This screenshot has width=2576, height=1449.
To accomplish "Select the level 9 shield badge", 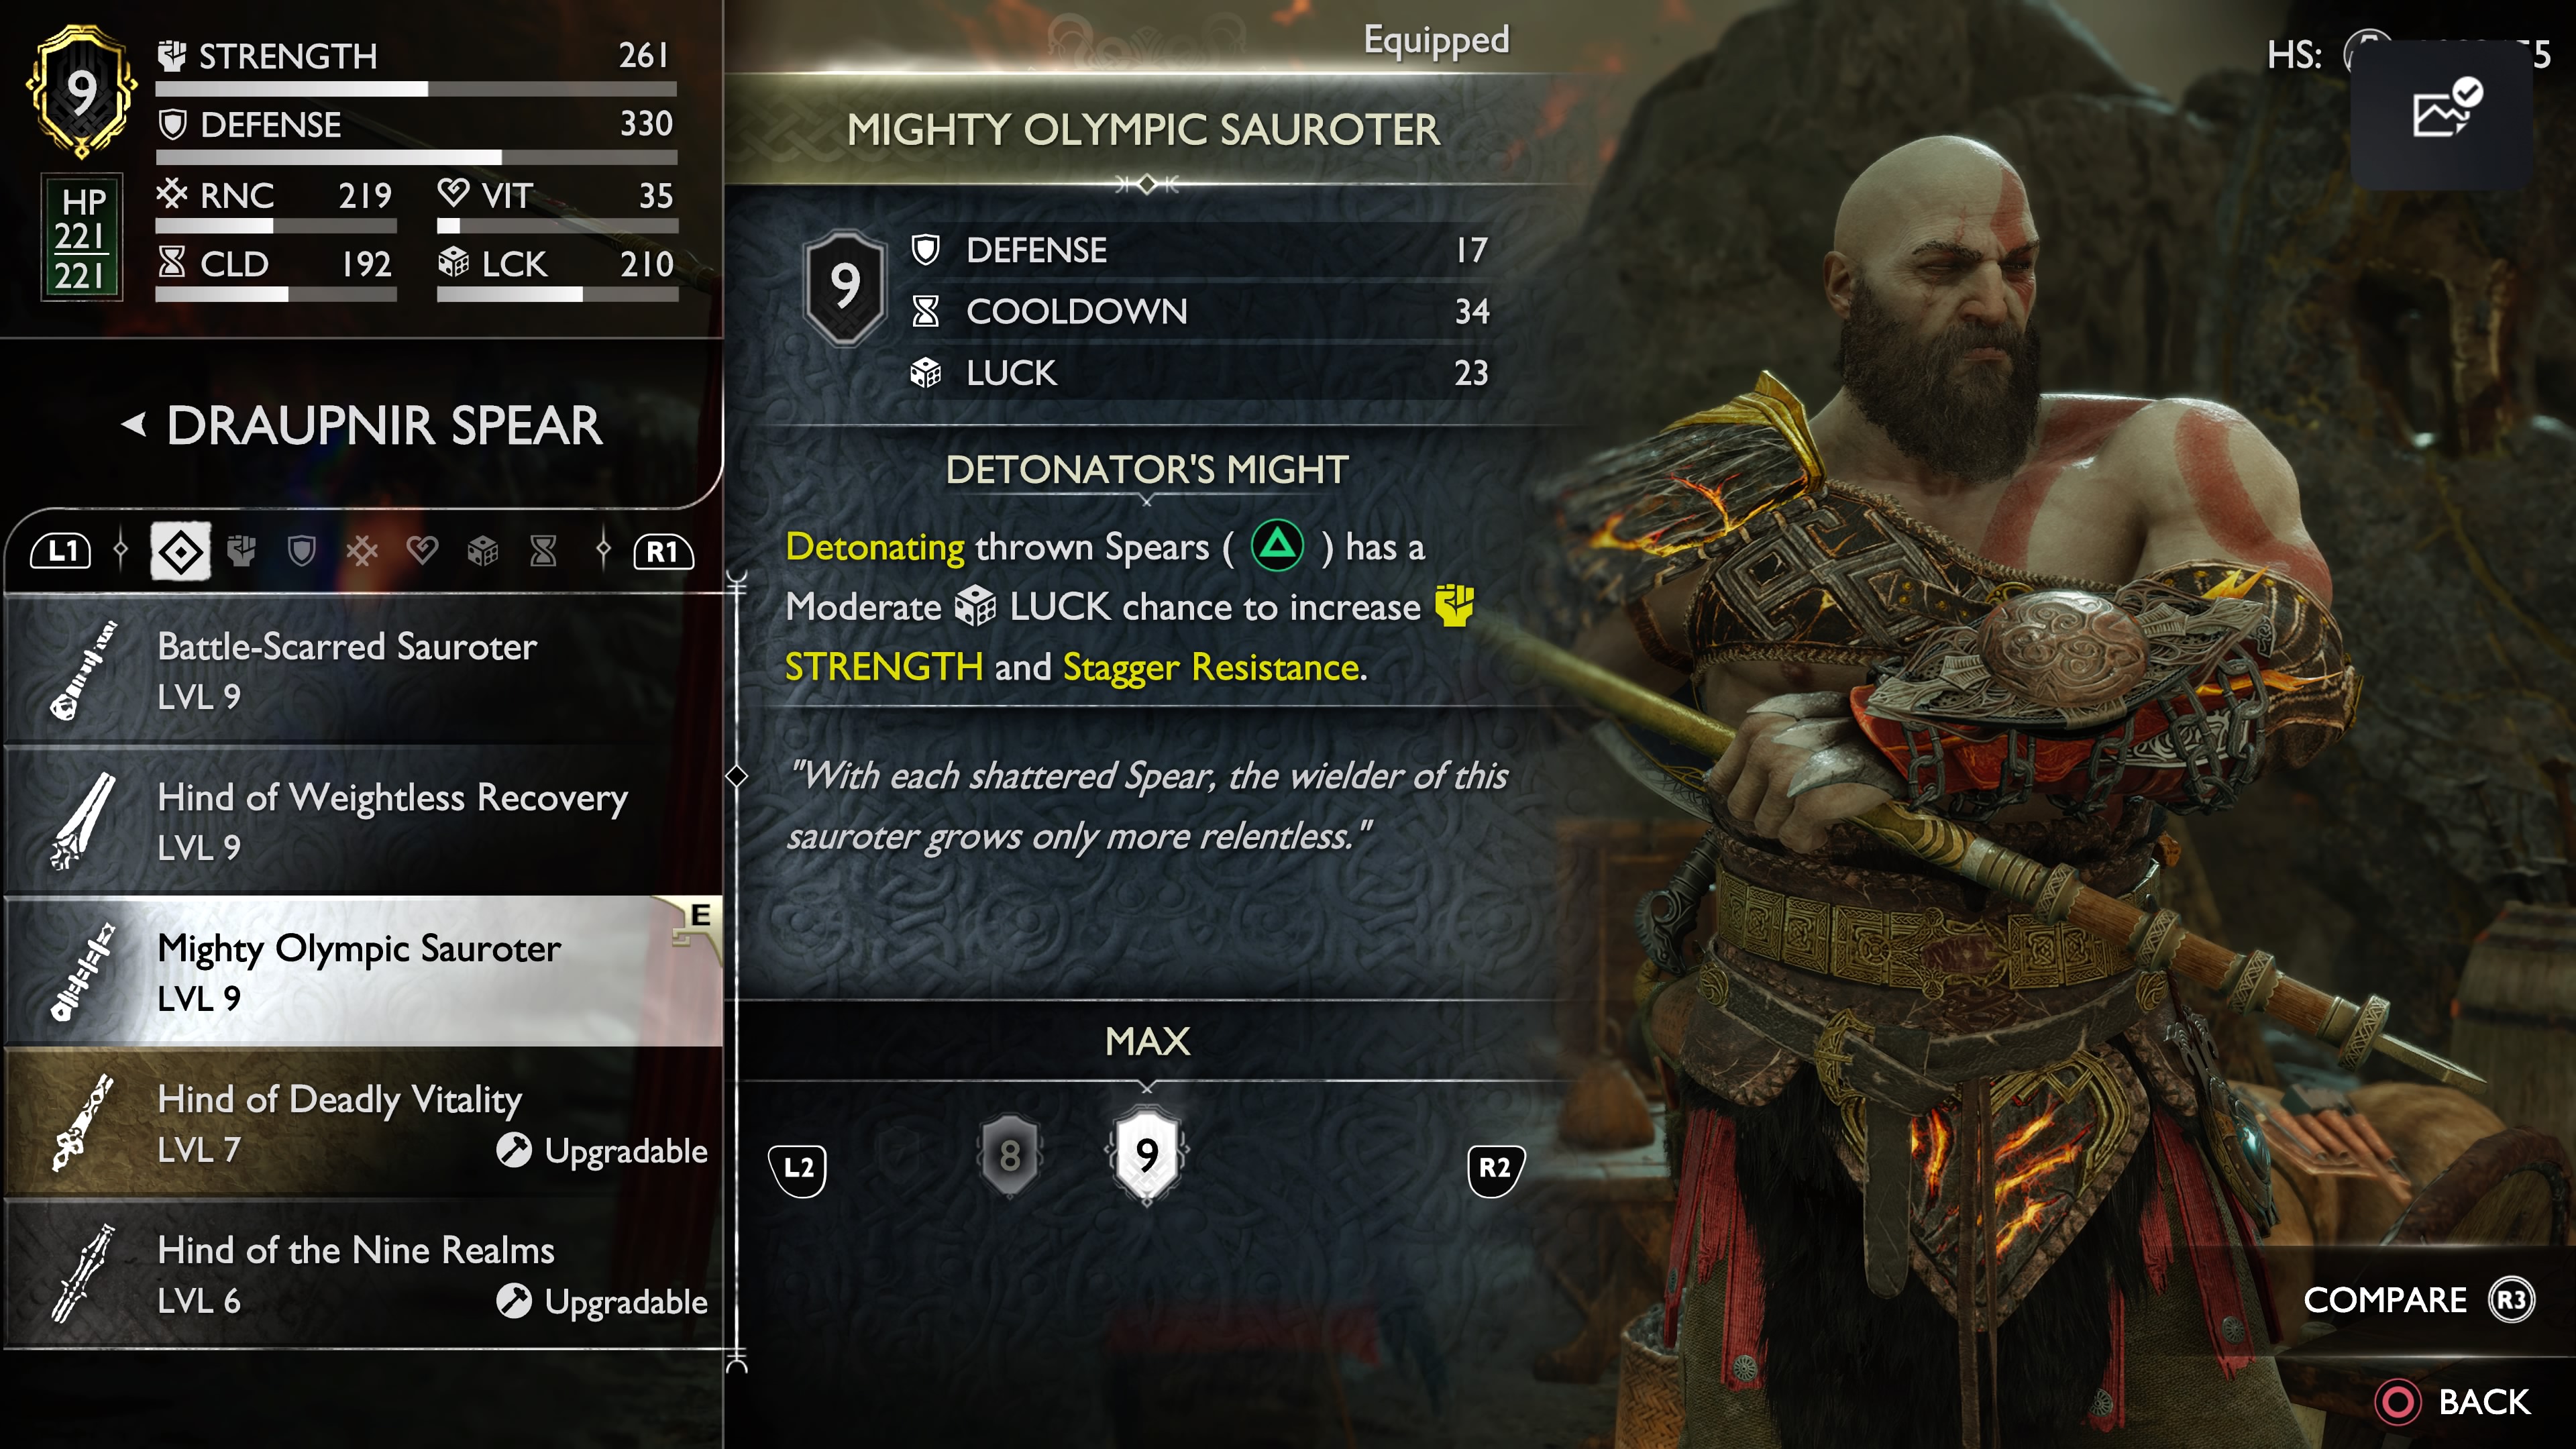I will click(1147, 1155).
